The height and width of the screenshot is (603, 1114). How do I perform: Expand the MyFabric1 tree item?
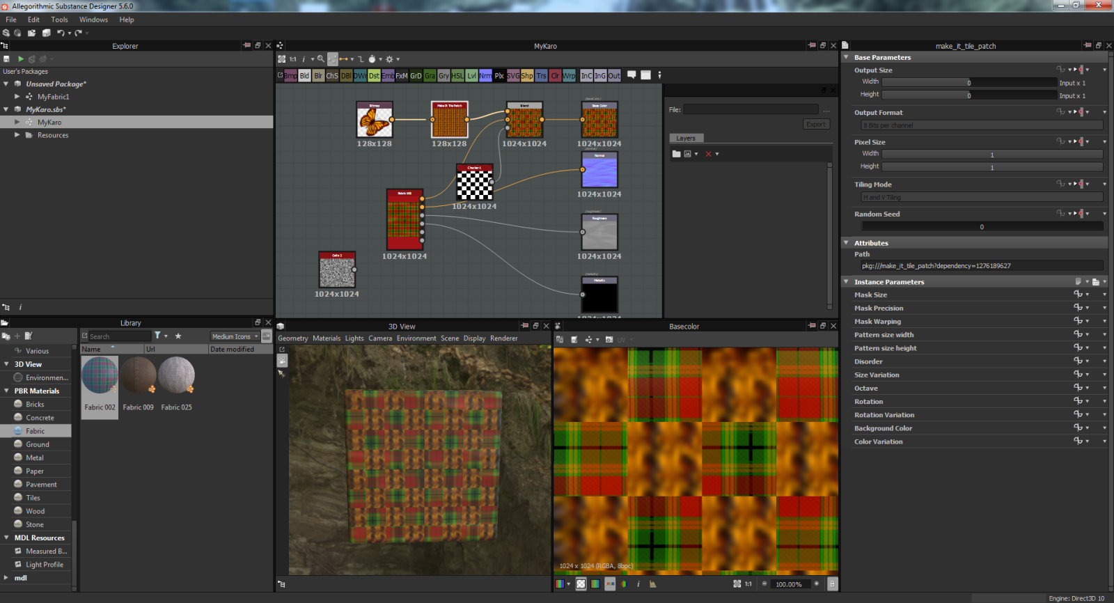click(x=17, y=97)
